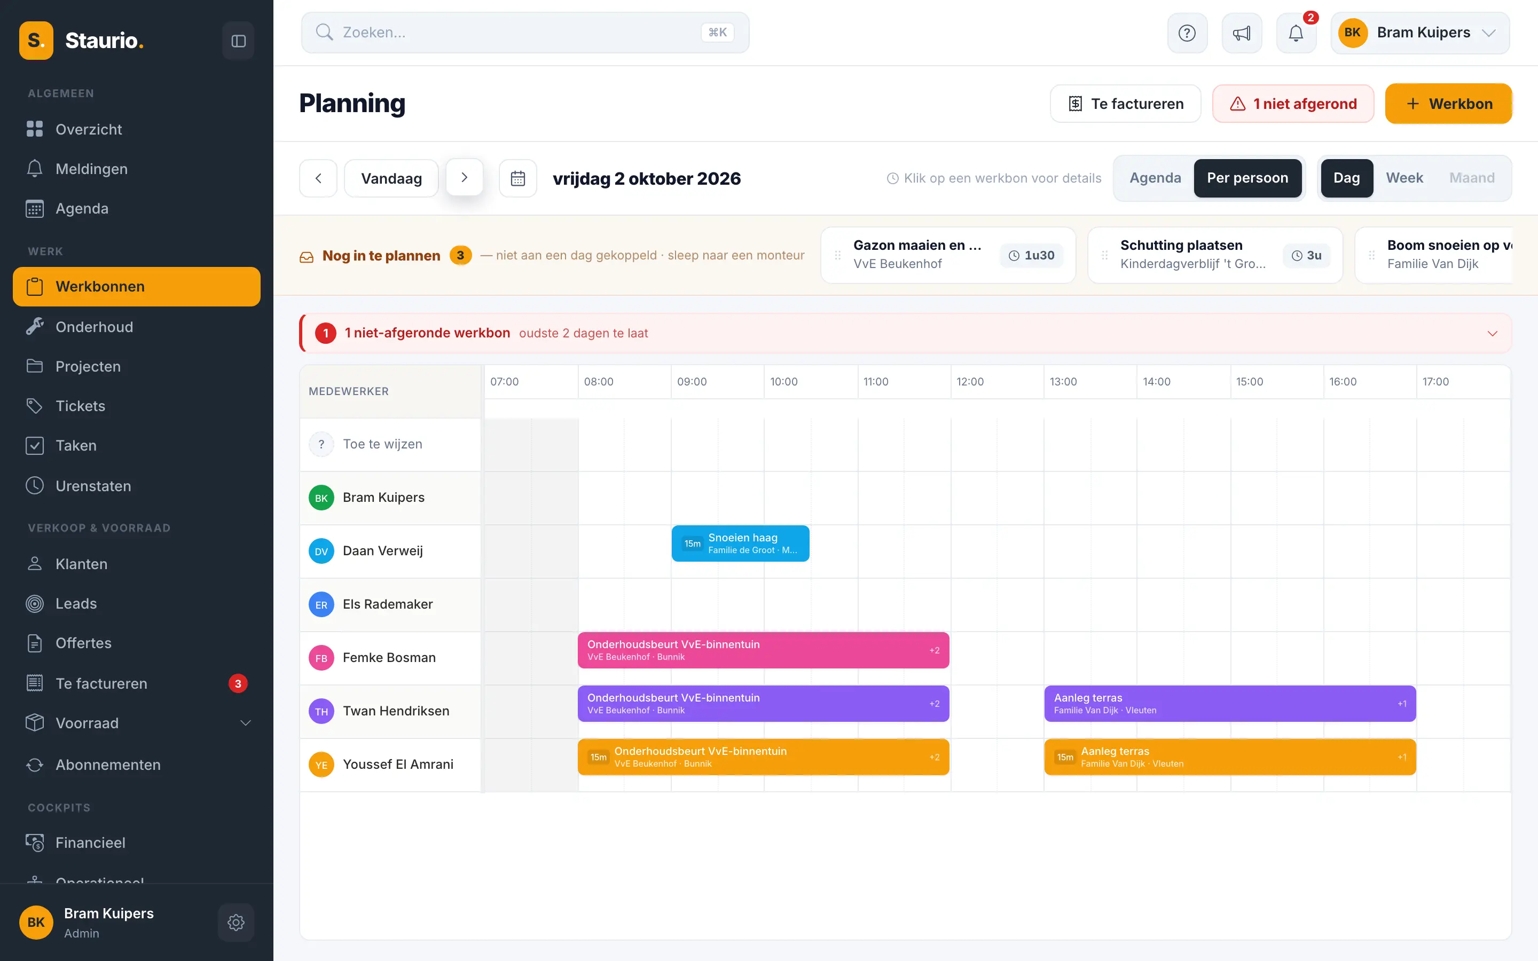Create new Werkbon button
The width and height of the screenshot is (1538, 961).
(x=1448, y=104)
